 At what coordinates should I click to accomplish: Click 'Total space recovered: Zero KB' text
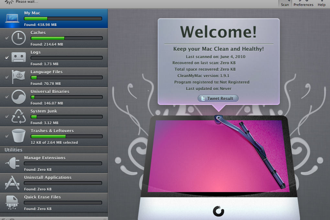click(205, 69)
